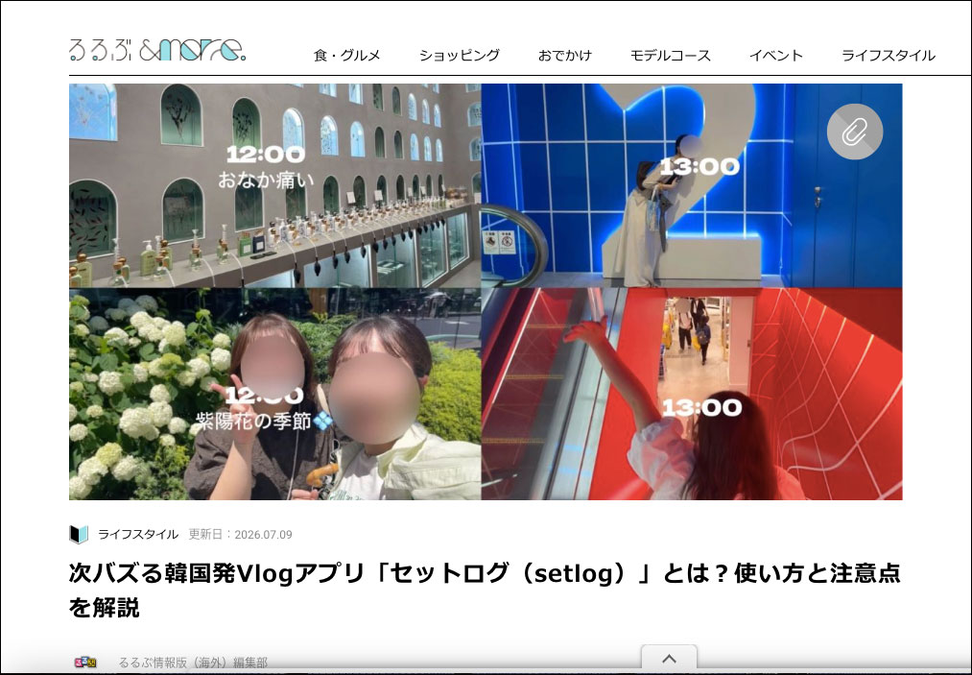Expand the bottom chevron-up tab
The image size is (972, 675).
coord(669,659)
